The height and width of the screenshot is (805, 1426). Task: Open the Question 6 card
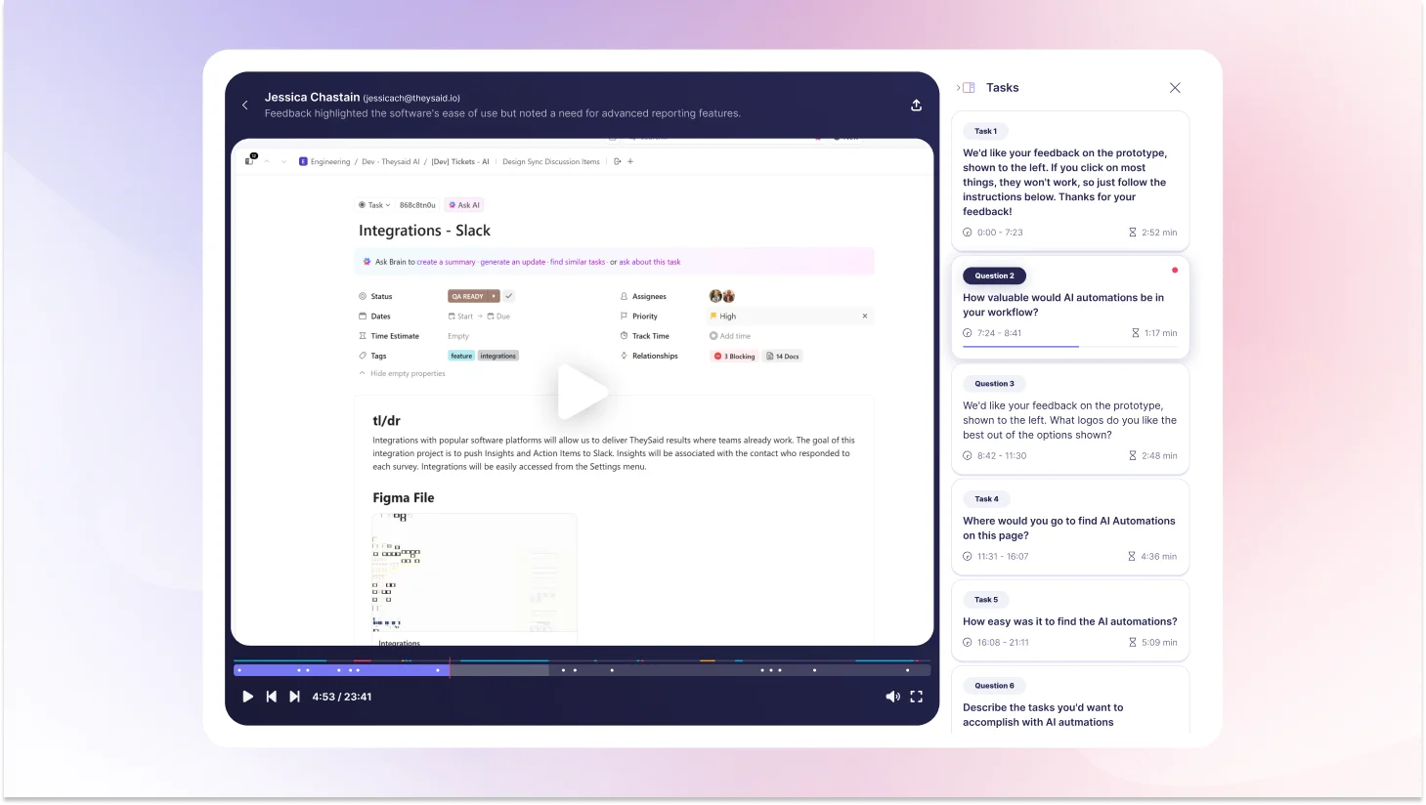pos(1070,701)
